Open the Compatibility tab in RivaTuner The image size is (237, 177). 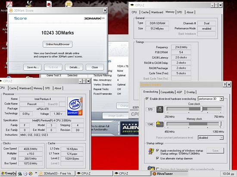167,92
